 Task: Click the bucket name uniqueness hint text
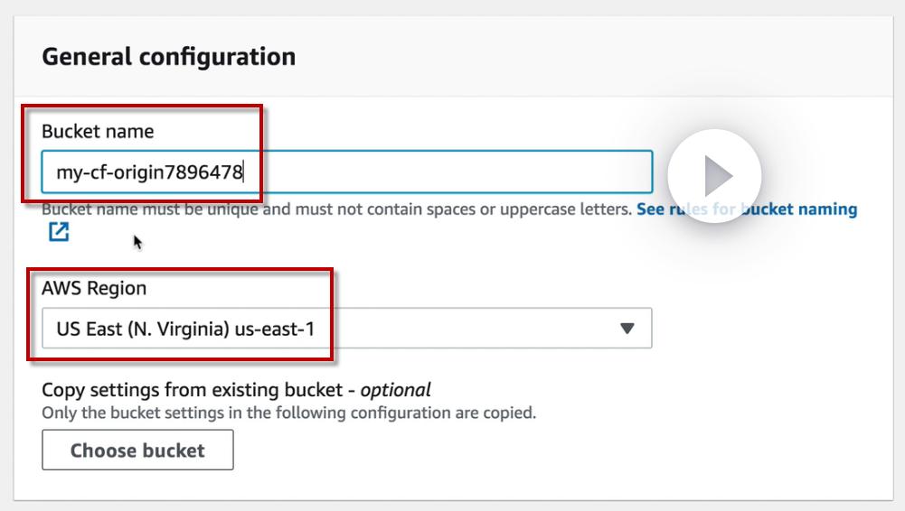[336, 209]
